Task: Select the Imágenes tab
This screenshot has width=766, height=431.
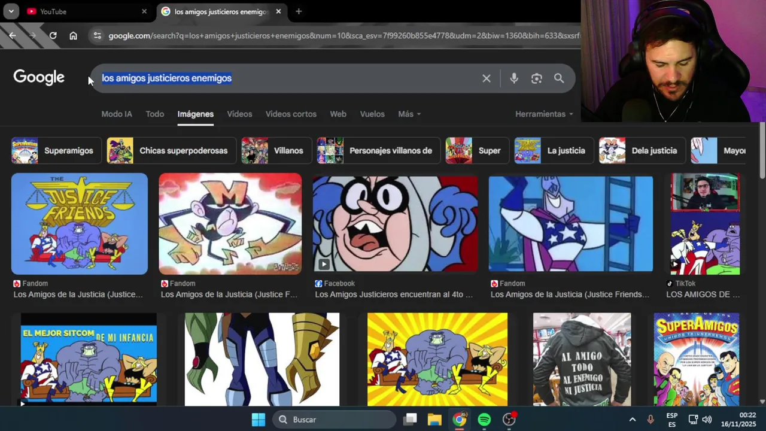Action: click(195, 114)
